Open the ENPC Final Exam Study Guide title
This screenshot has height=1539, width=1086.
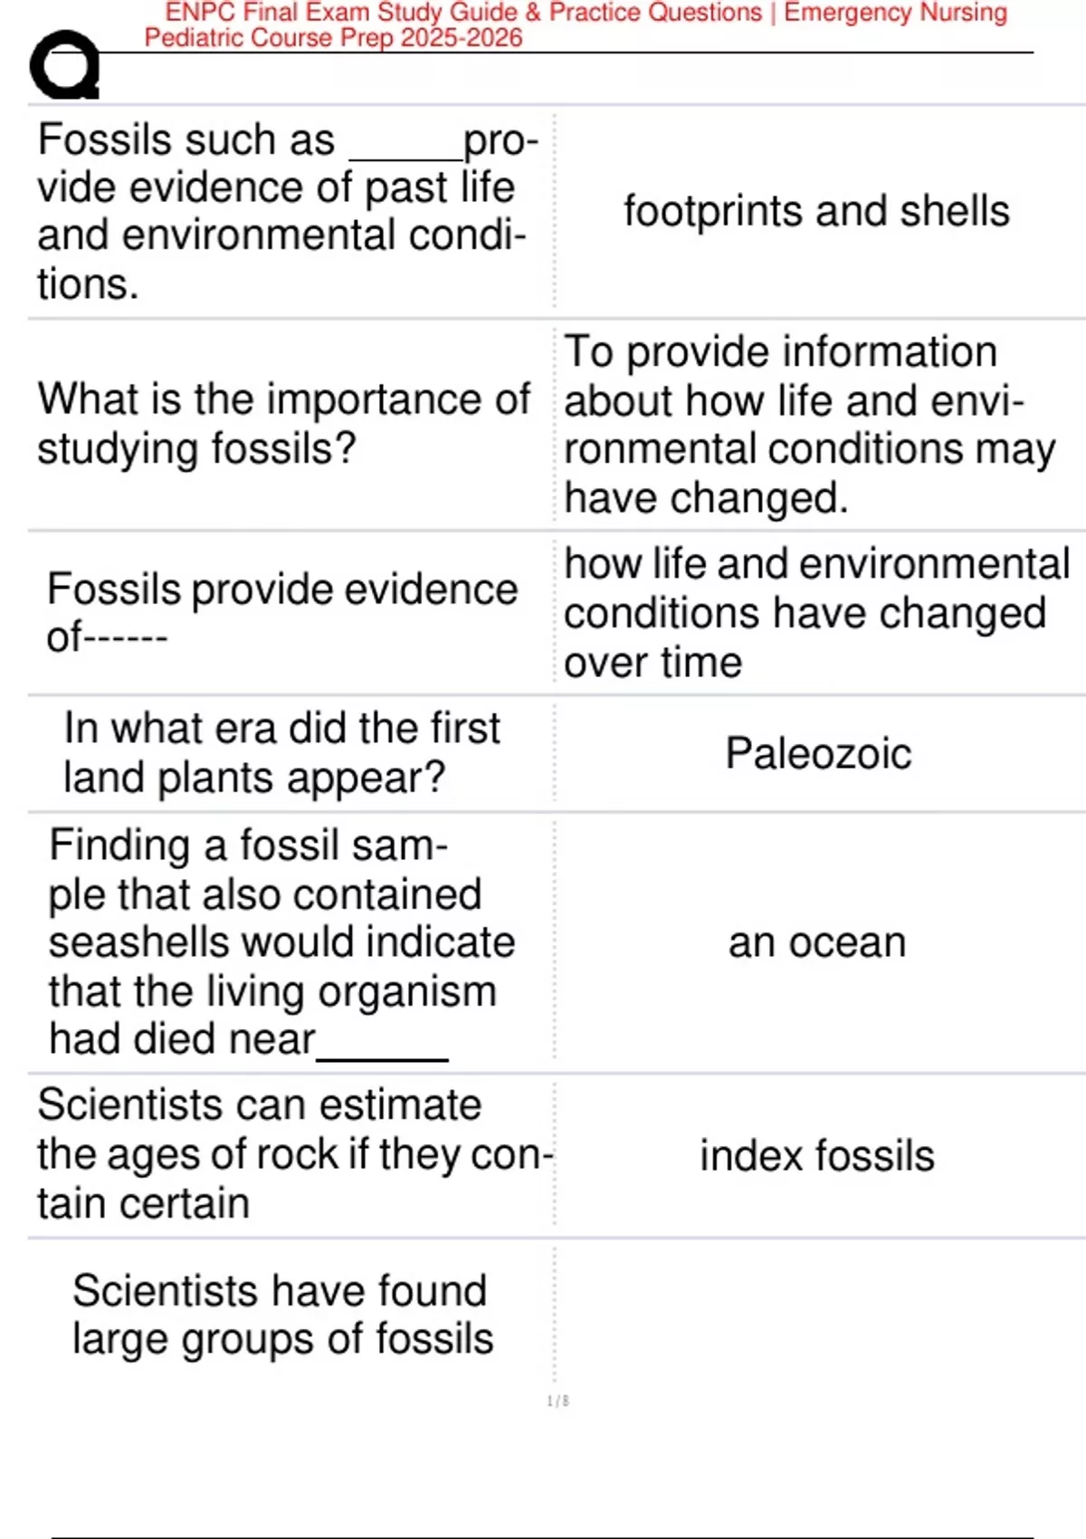coord(586,13)
